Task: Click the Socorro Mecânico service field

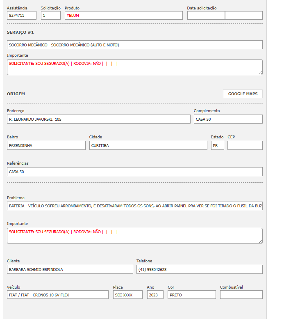Action: tap(134, 45)
